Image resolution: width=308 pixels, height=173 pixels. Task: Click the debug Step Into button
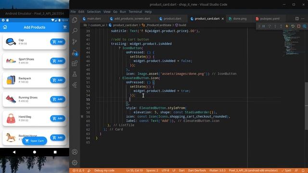coord(275,26)
